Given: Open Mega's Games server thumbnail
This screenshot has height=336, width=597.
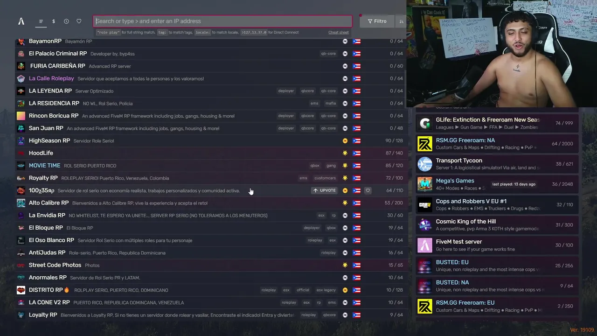Looking at the screenshot, I should coord(425,184).
